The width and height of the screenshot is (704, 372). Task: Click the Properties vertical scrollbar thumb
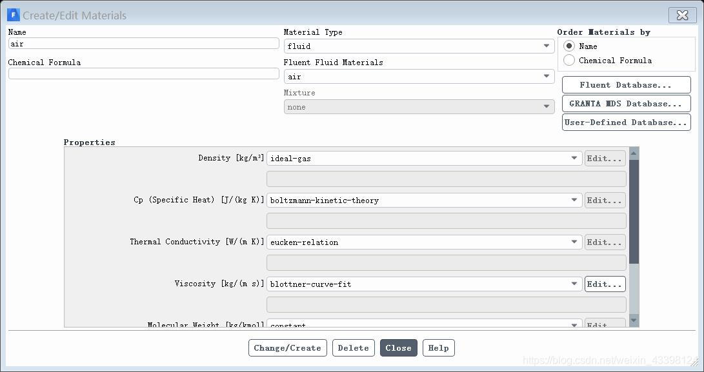click(634, 212)
